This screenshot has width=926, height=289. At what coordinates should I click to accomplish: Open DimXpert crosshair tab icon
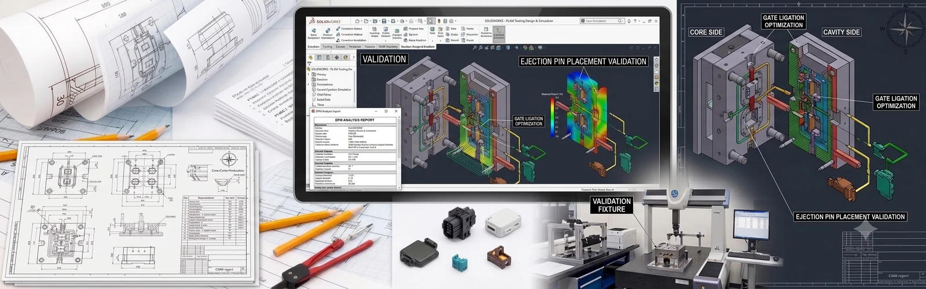(x=337, y=57)
